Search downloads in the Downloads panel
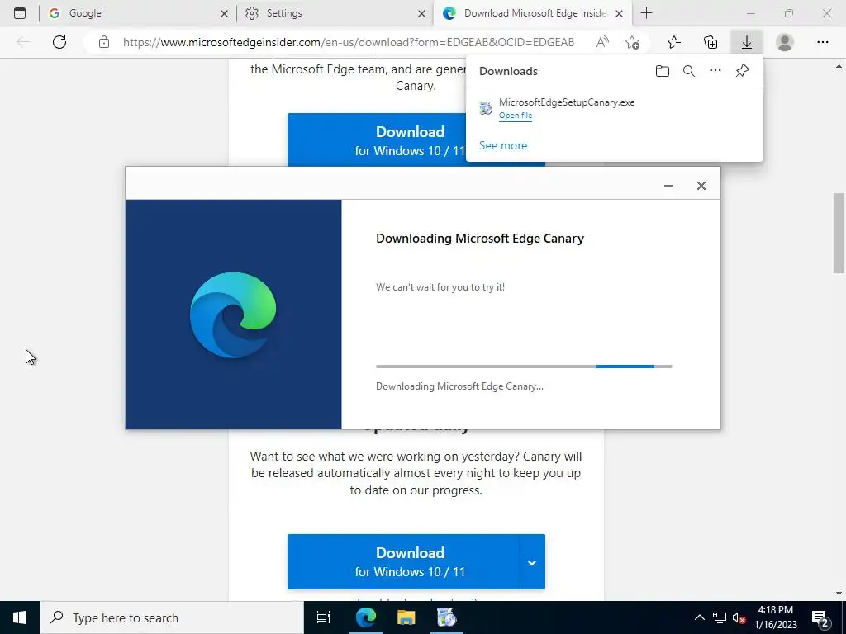The image size is (846, 634). click(x=689, y=71)
